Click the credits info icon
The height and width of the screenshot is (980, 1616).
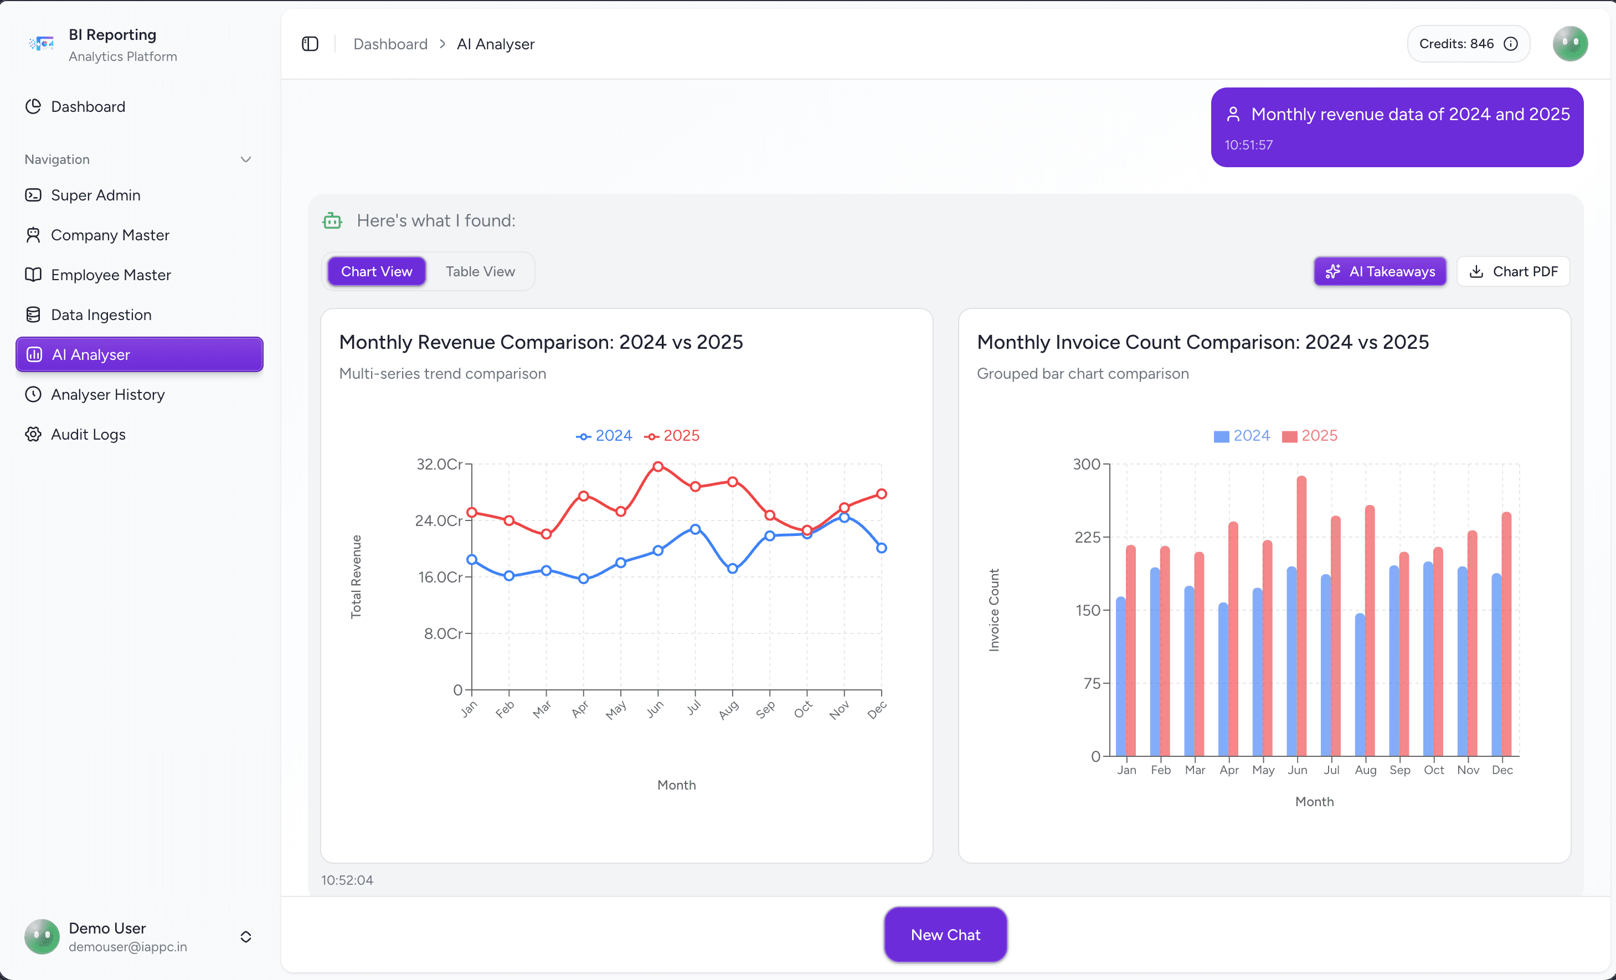1511,44
